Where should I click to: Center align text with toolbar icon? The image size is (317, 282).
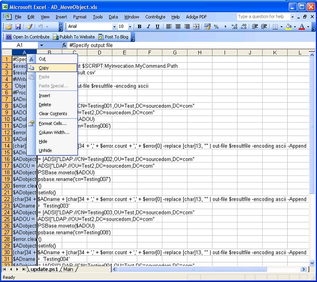pos(178,27)
